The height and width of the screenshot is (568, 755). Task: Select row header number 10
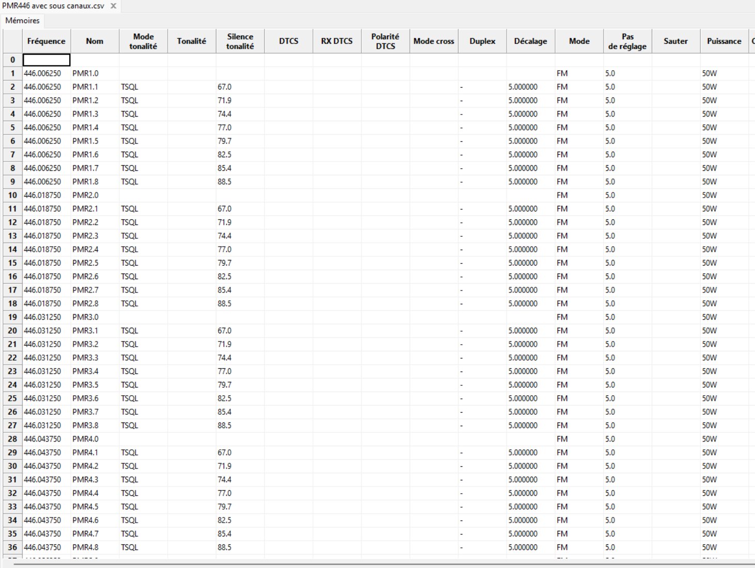pyautogui.click(x=12, y=195)
